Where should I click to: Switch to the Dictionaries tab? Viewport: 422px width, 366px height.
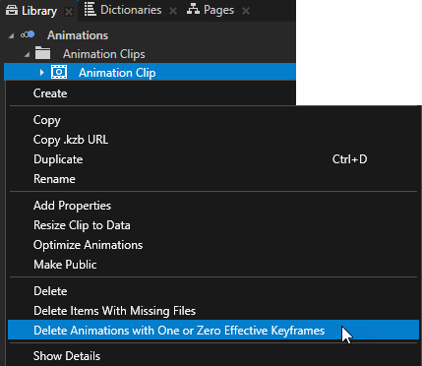[x=131, y=10]
